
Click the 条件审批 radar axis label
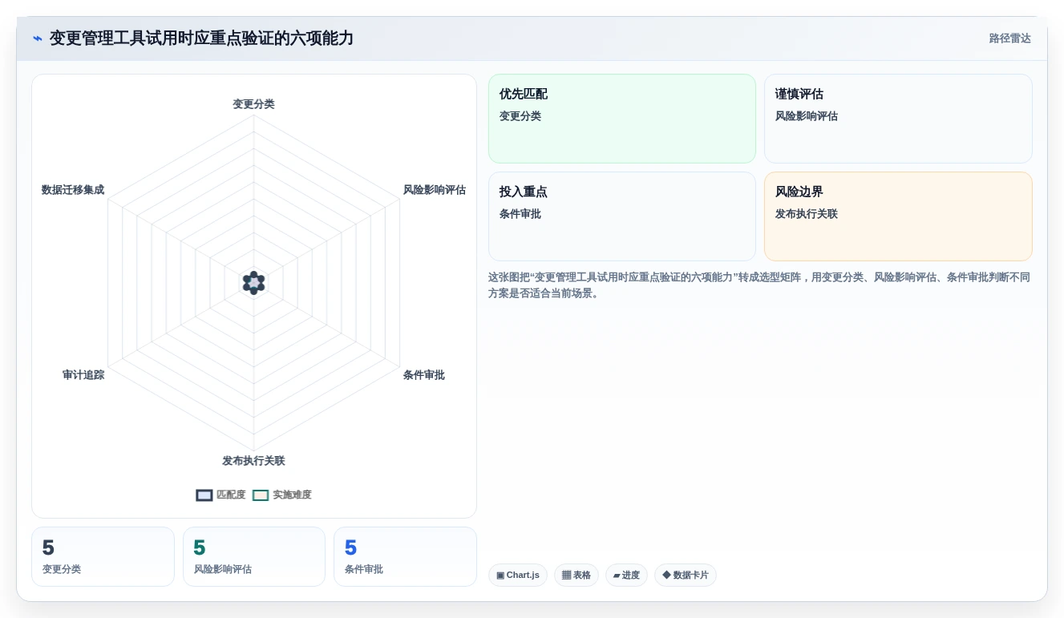click(424, 375)
